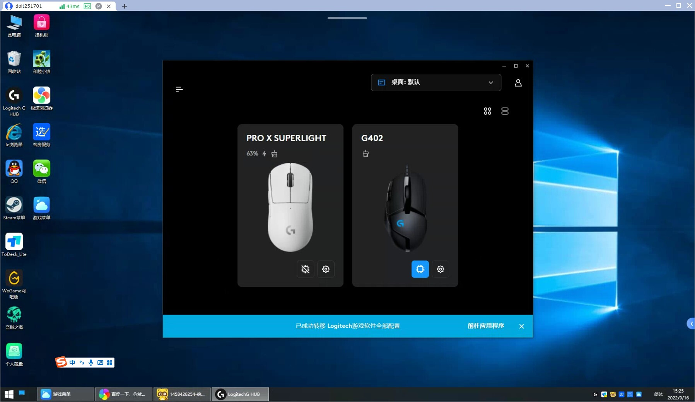Click the microphone on Sogou input bar

click(91, 363)
